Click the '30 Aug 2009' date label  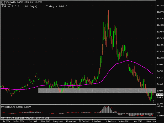[x=124, y=121]
